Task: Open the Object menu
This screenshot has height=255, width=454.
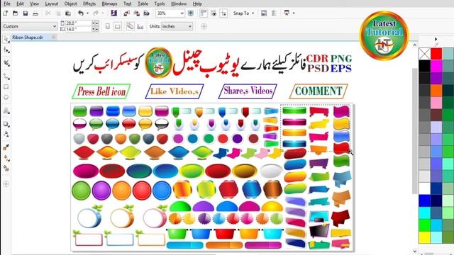Action: [x=70, y=4]
